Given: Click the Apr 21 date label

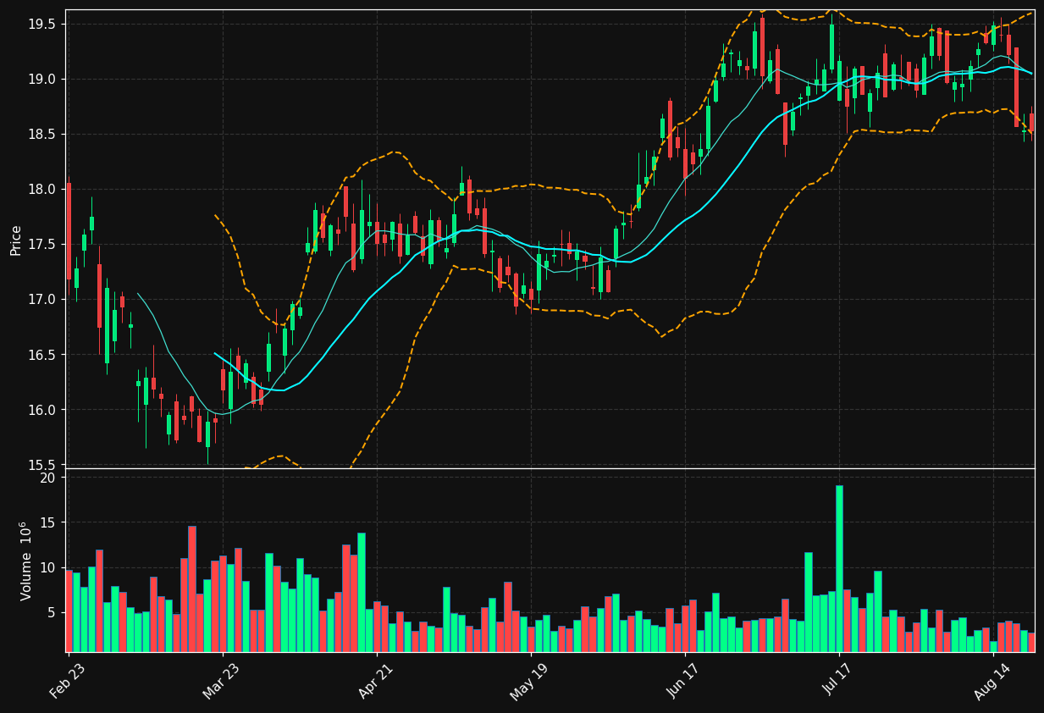Looking at the screenshot, I should pyautogui.click(x=376, y=681).
